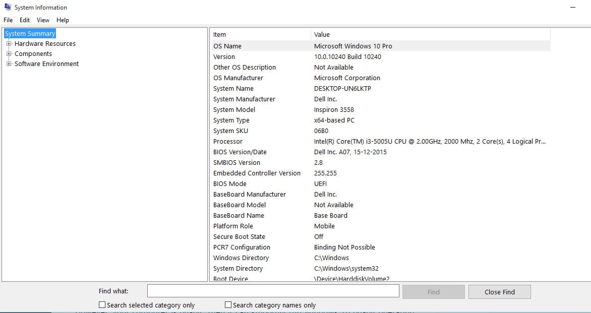Click value 255.255

click(x=325, y=173)
